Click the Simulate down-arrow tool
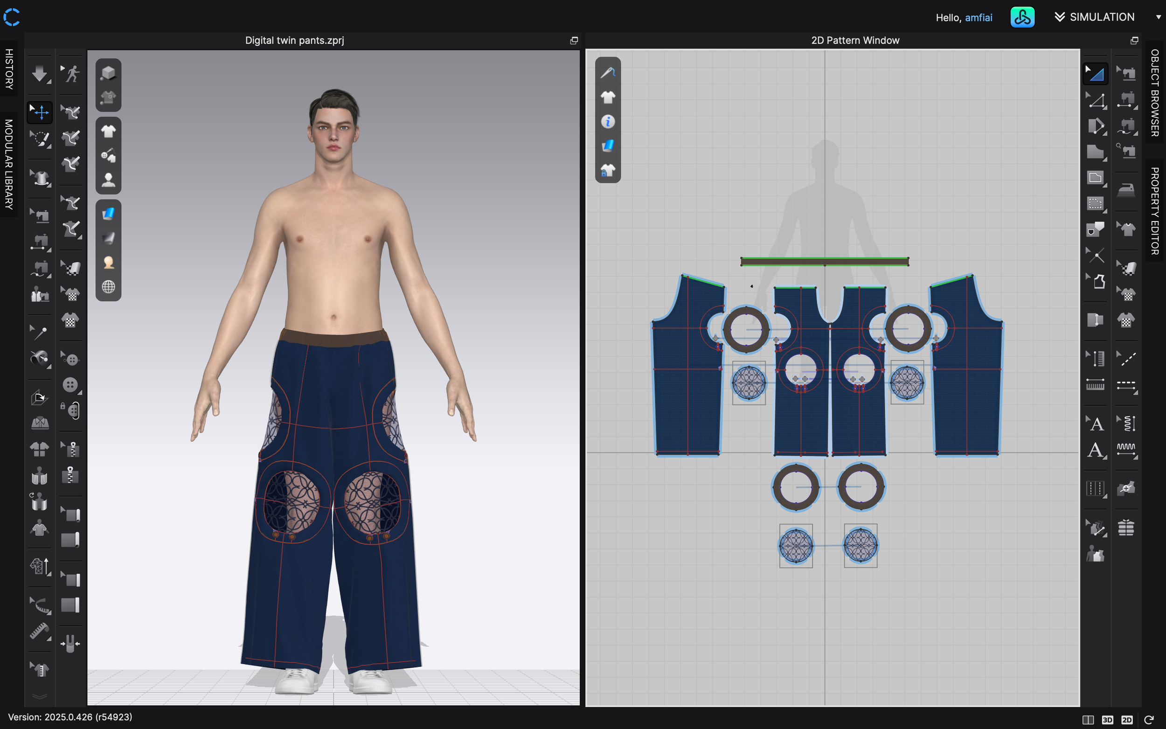The width and height of the screenshot is (1166, 729). point(39,74)
